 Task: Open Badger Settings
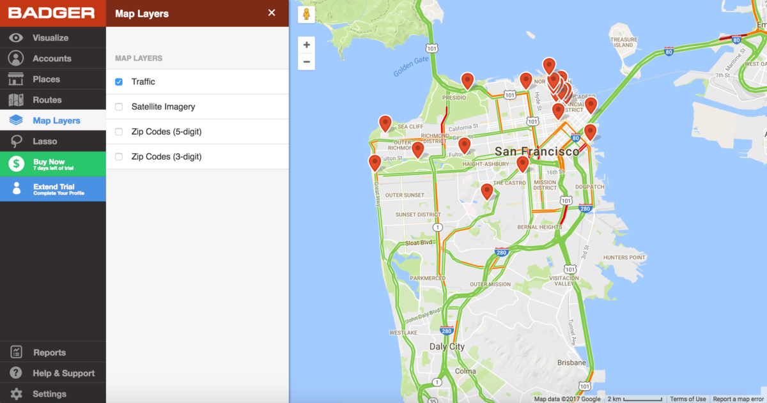click(x=18, y=393)
